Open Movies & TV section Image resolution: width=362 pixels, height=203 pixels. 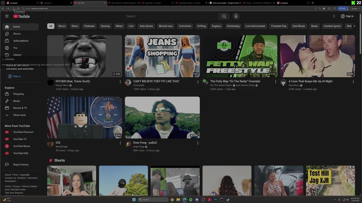[21, 108]
